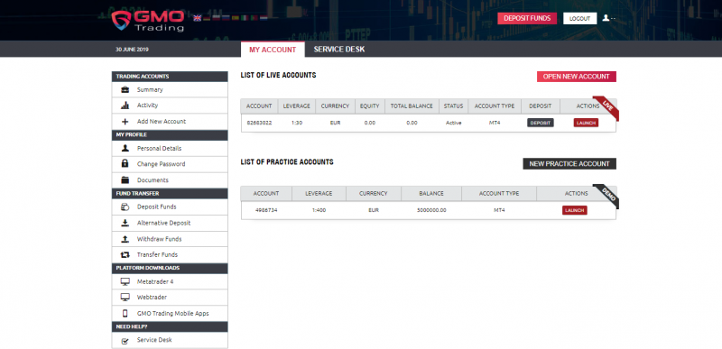Click the Need Help? section header
The image size is (722, 349).
[170, 326]
